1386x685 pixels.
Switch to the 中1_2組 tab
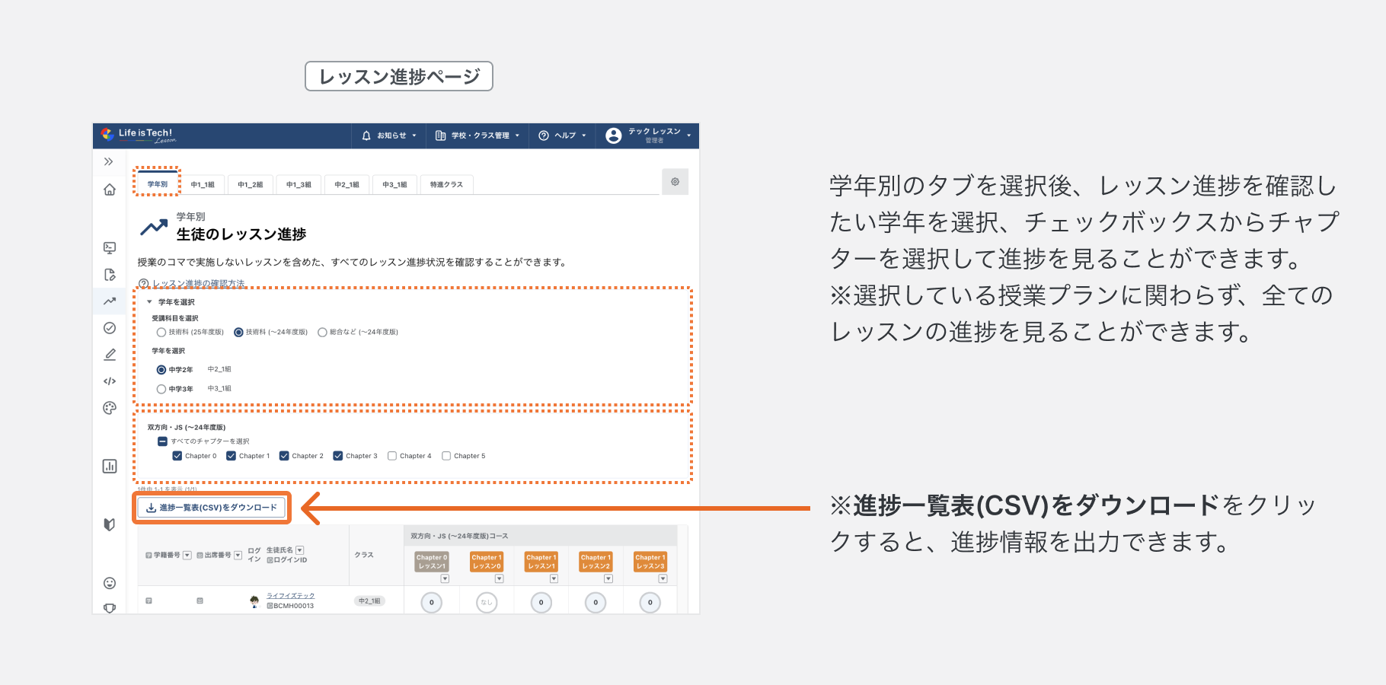click(x=251, y=184)
